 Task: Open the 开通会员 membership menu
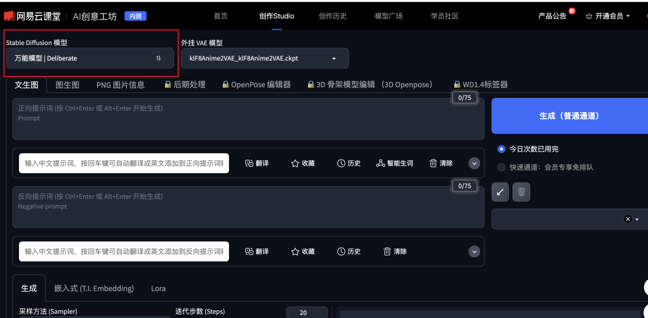click(608, 16)
